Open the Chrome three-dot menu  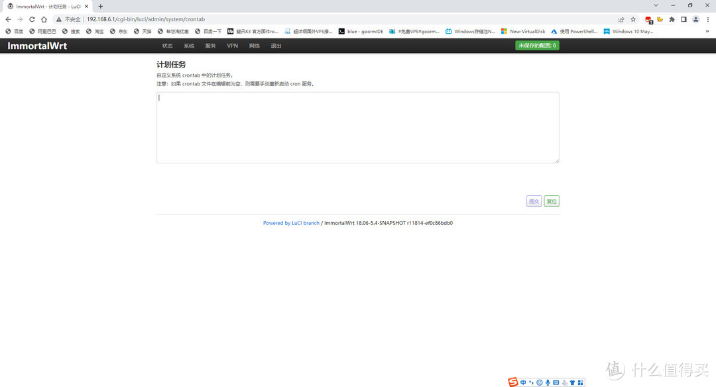point(707,19)
